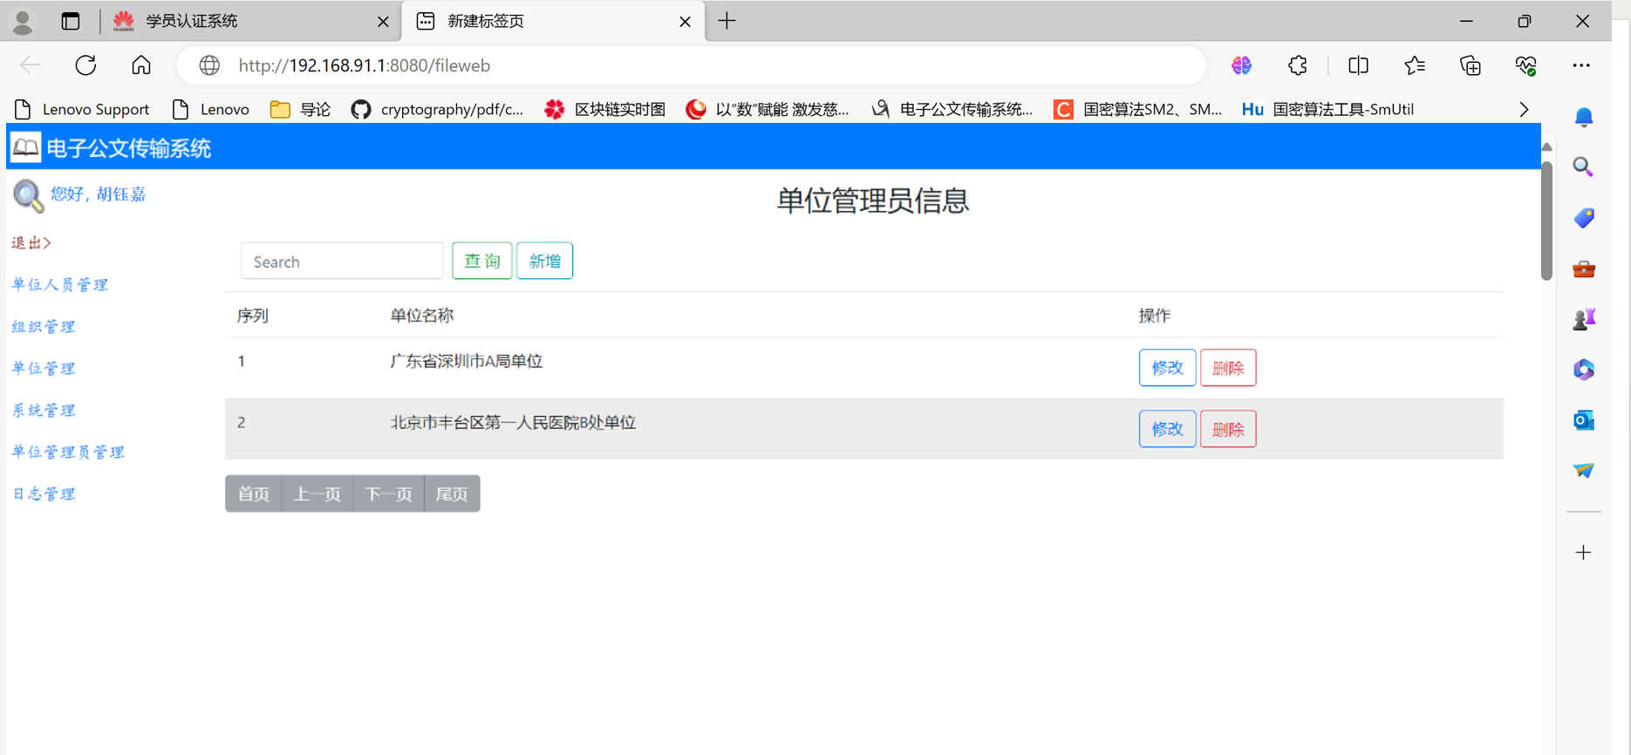Open the tab actions menu icon
The width and height of the screenshot is (1631, 755).
pos(71,21)
